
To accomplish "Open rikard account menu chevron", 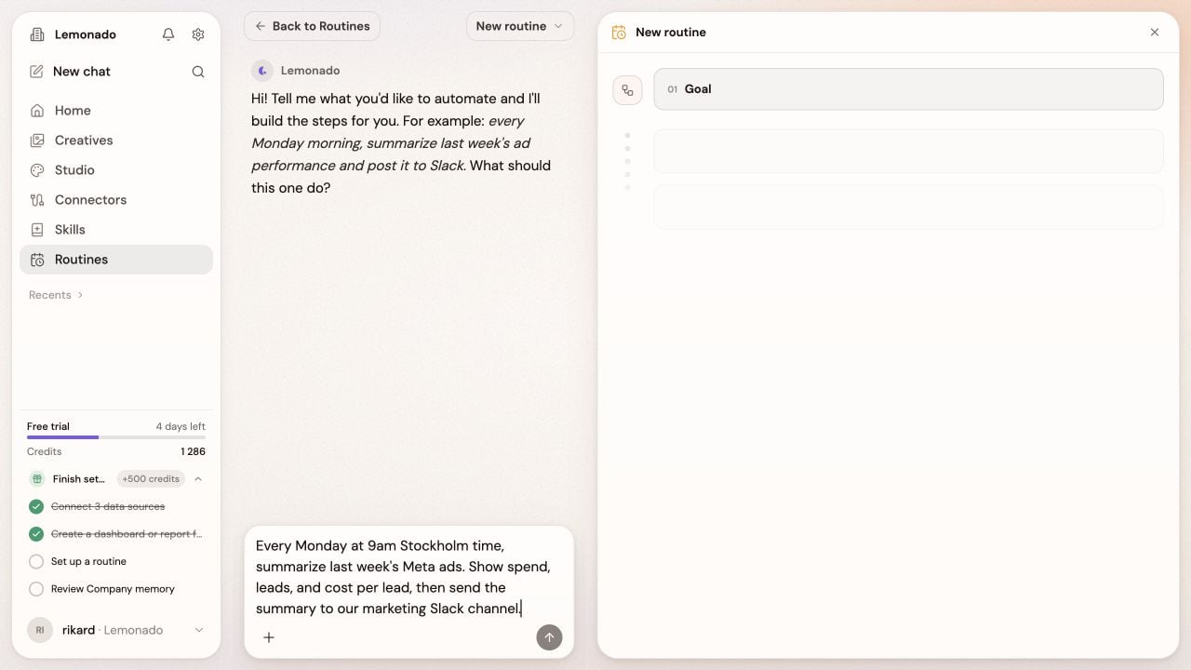I will tap(198, 630).
